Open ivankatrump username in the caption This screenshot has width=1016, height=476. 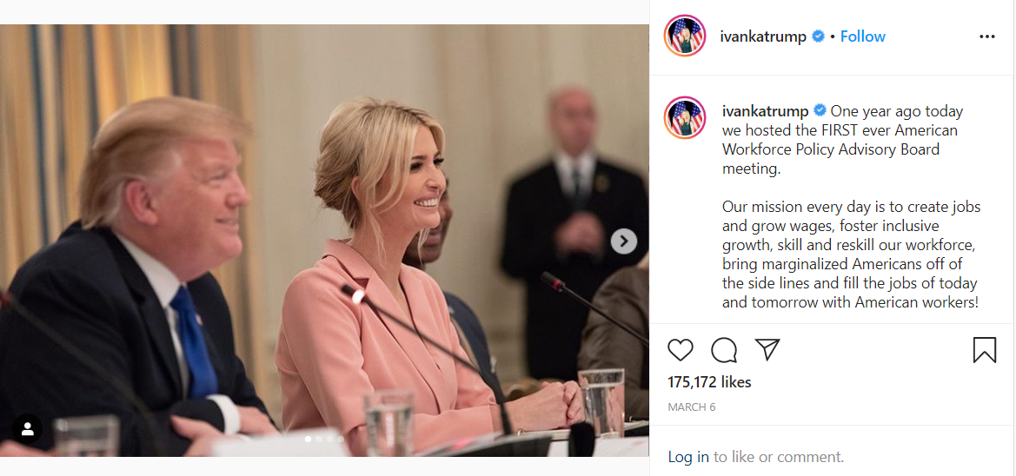click(765, 110)
